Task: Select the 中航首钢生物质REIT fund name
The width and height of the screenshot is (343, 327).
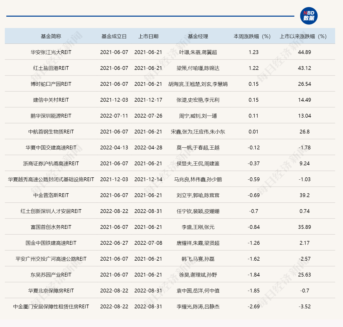Action: 51,132
